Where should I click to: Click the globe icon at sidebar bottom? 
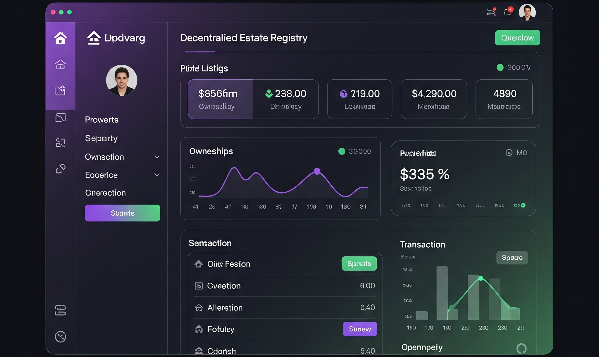(x=60, y=337)
